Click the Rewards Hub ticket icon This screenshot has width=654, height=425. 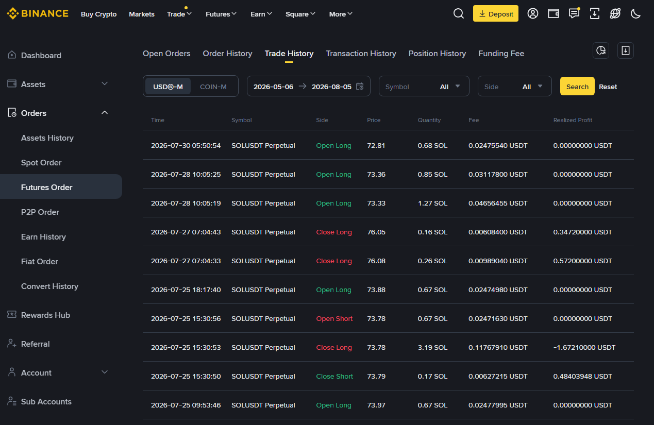click(x=12, y=315)
